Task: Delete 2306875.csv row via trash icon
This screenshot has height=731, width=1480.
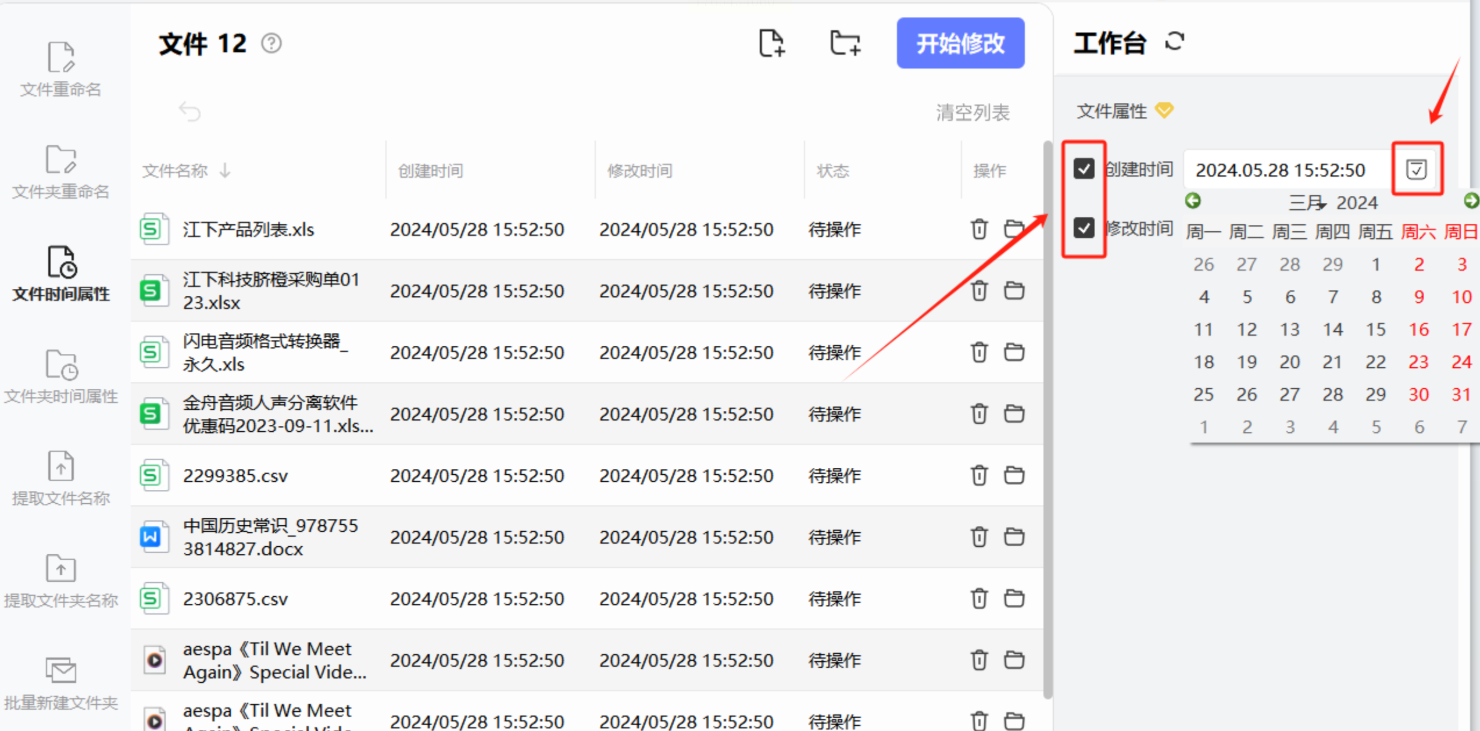Action: point(979,599)
